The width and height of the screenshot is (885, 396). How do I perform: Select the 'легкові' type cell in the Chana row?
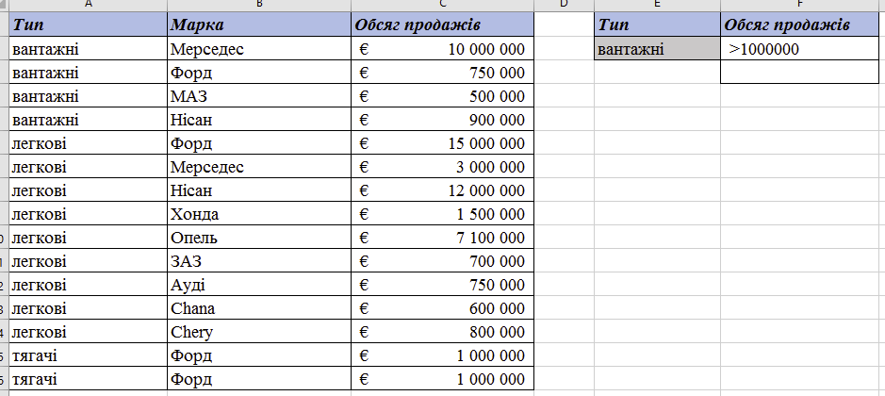tap(88, 308)
